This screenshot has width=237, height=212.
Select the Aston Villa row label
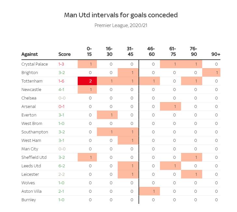coord(32,191)
